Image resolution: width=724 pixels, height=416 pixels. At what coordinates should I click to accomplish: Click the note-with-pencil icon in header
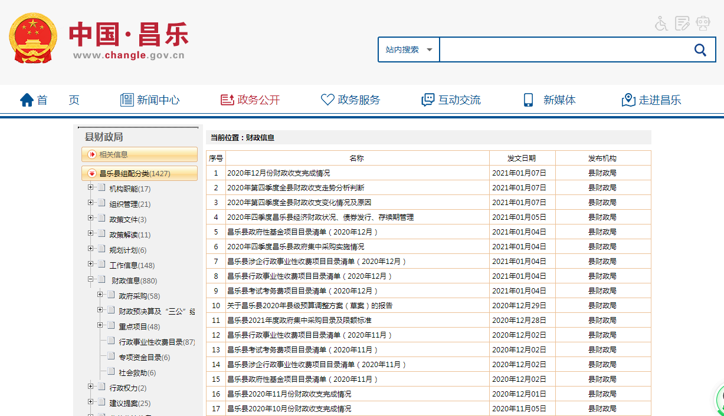click(682, 24)
